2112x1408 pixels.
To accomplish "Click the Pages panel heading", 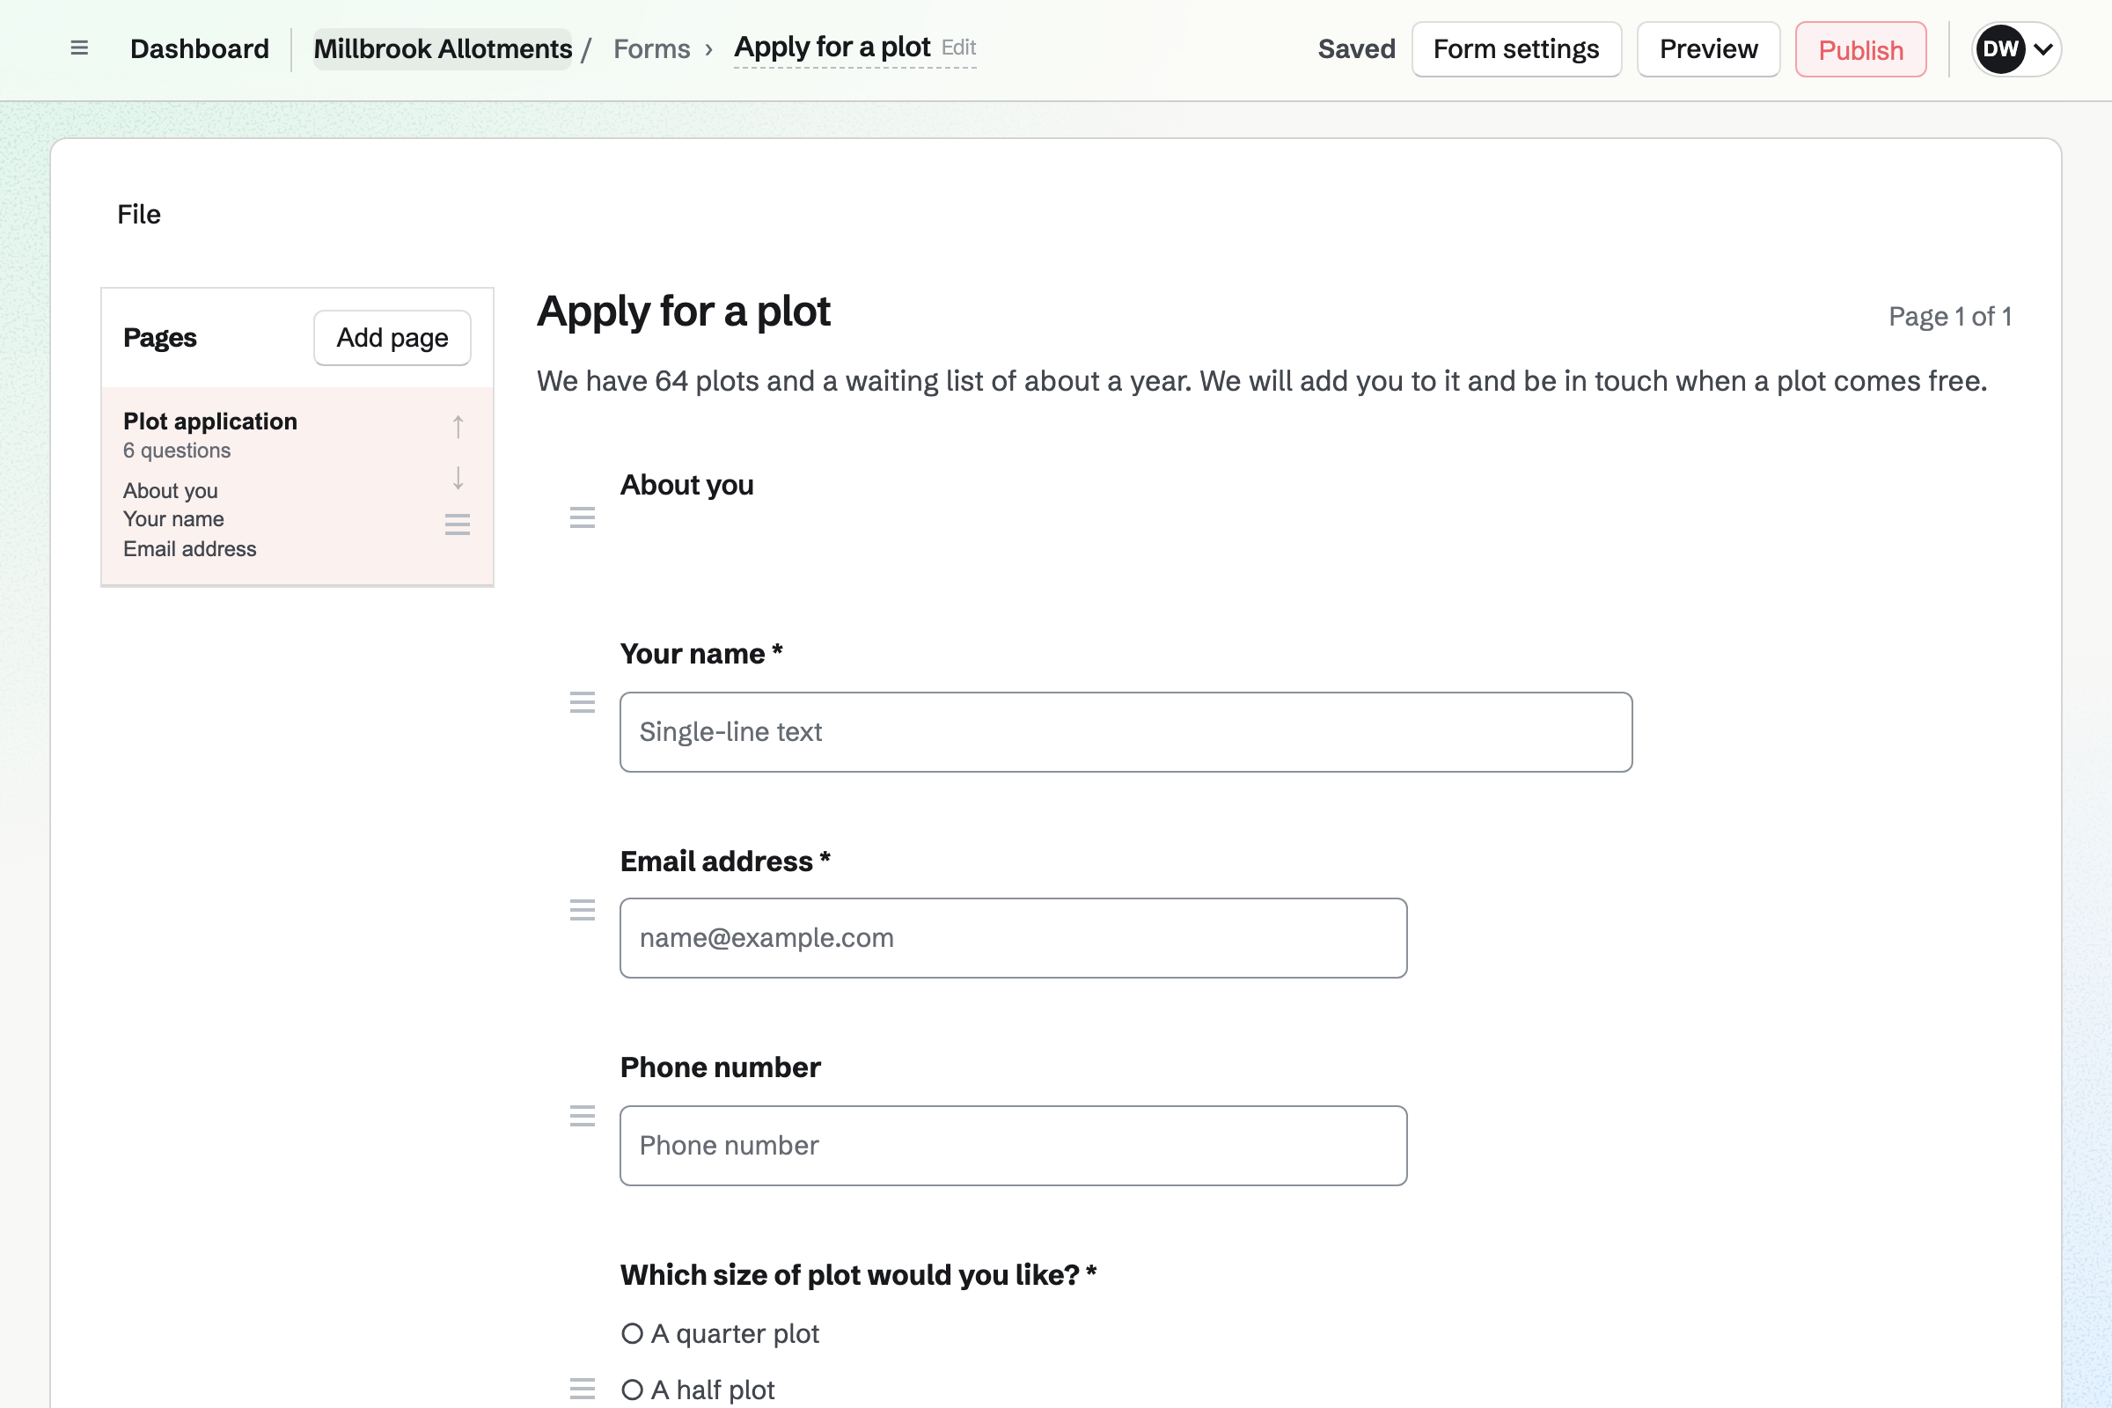I will point(160,338).
